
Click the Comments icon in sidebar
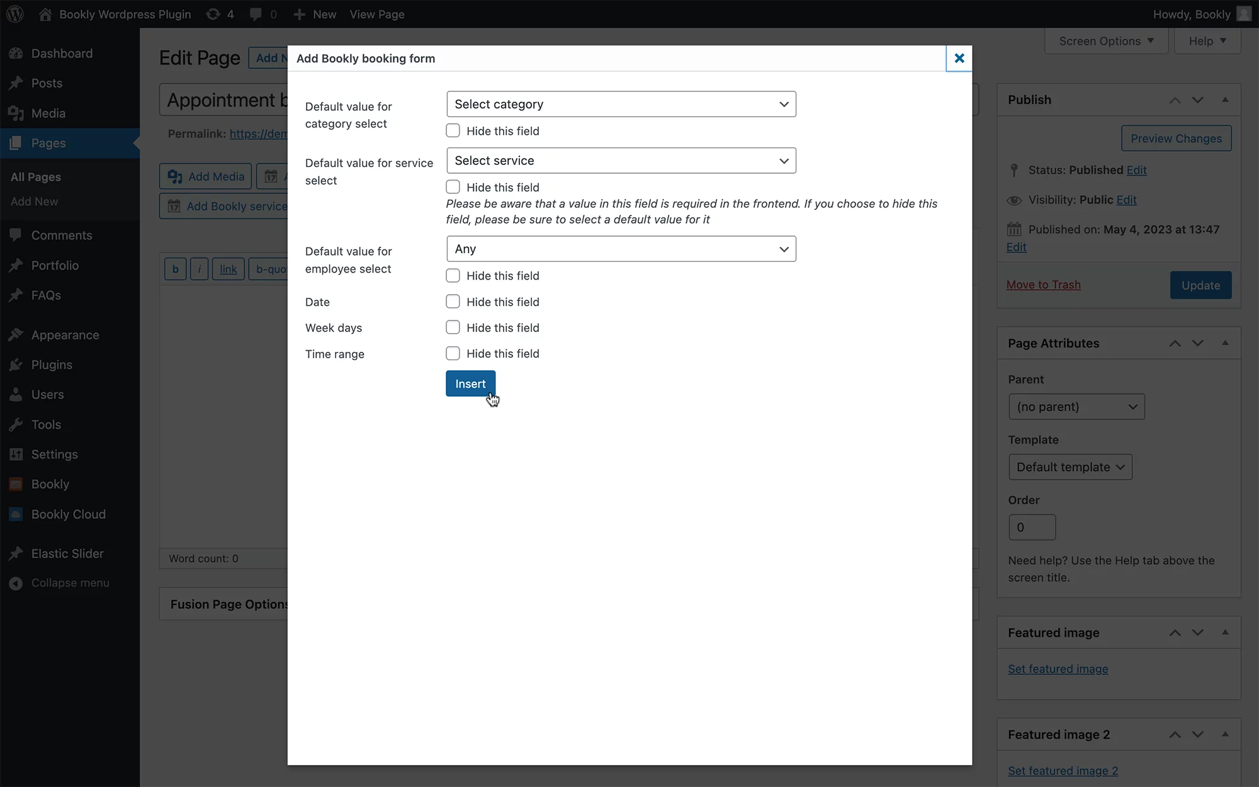(x=16, y=235)
